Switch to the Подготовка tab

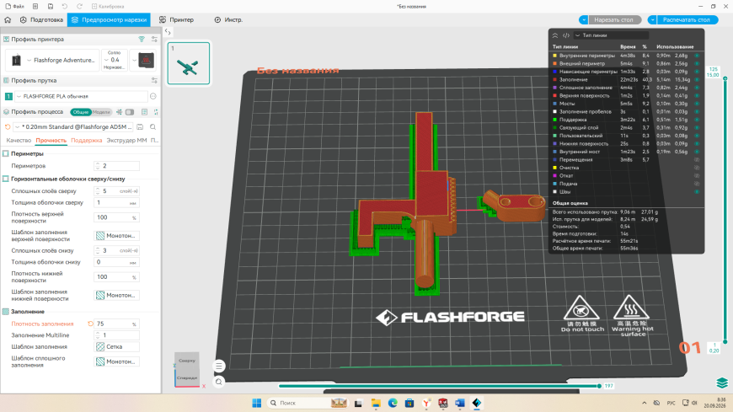coord(41,19)
